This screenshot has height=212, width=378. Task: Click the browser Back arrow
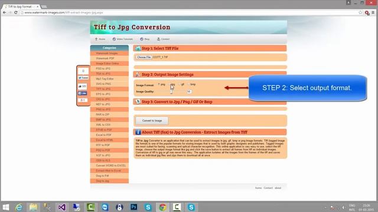(5, 12)
